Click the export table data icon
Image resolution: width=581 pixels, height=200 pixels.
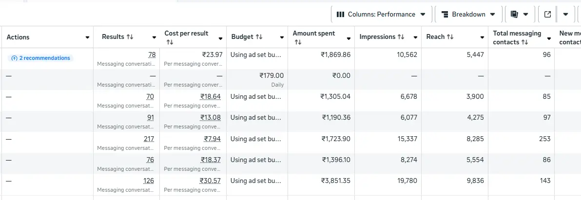pos(547,14)
